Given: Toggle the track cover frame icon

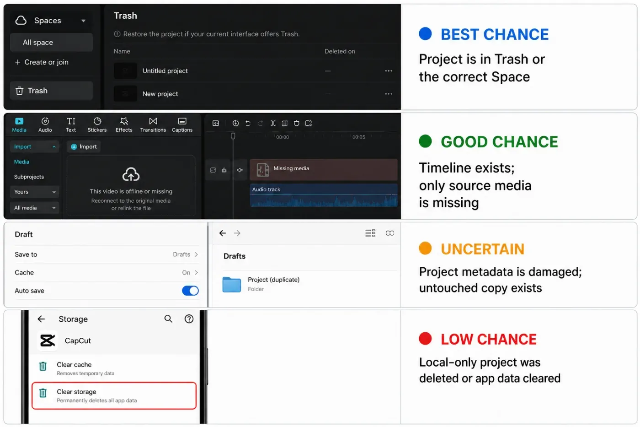Looking at the screenshot, I should point(213,170).
